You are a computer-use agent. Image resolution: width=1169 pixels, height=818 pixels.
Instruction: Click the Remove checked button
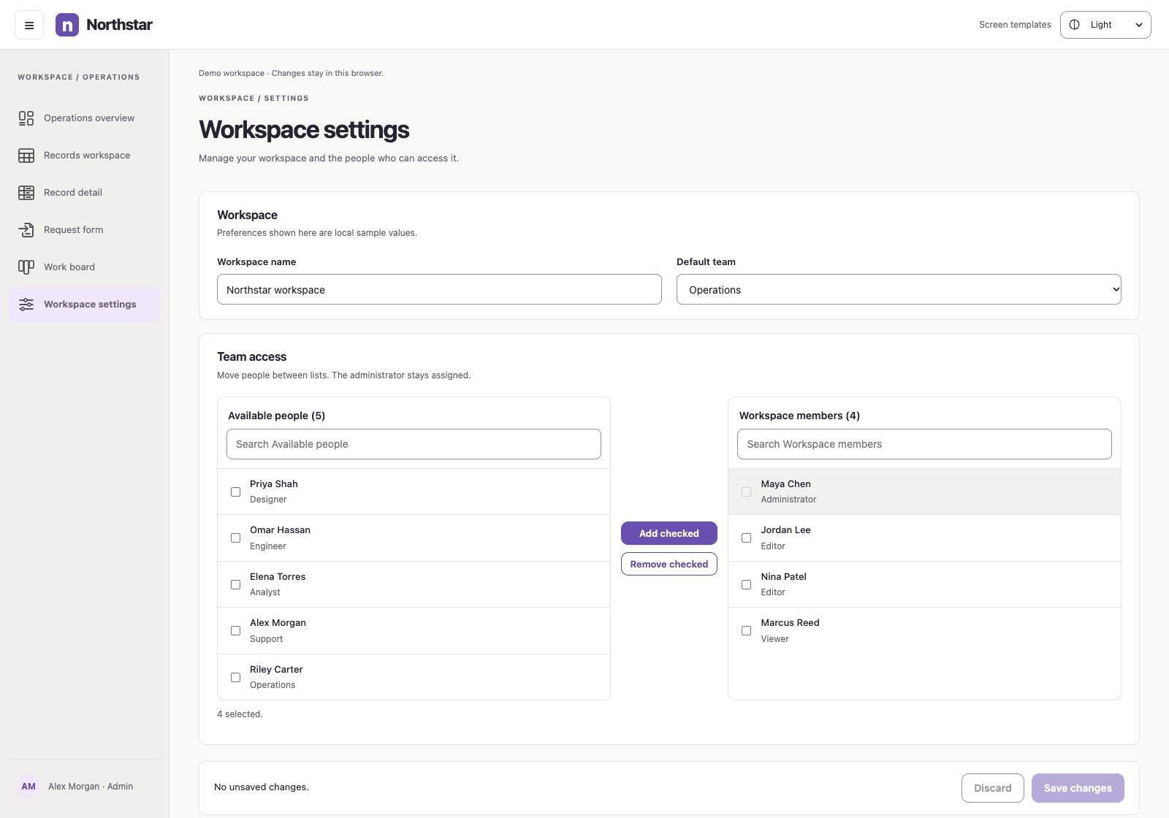click(x=669, y=564)
